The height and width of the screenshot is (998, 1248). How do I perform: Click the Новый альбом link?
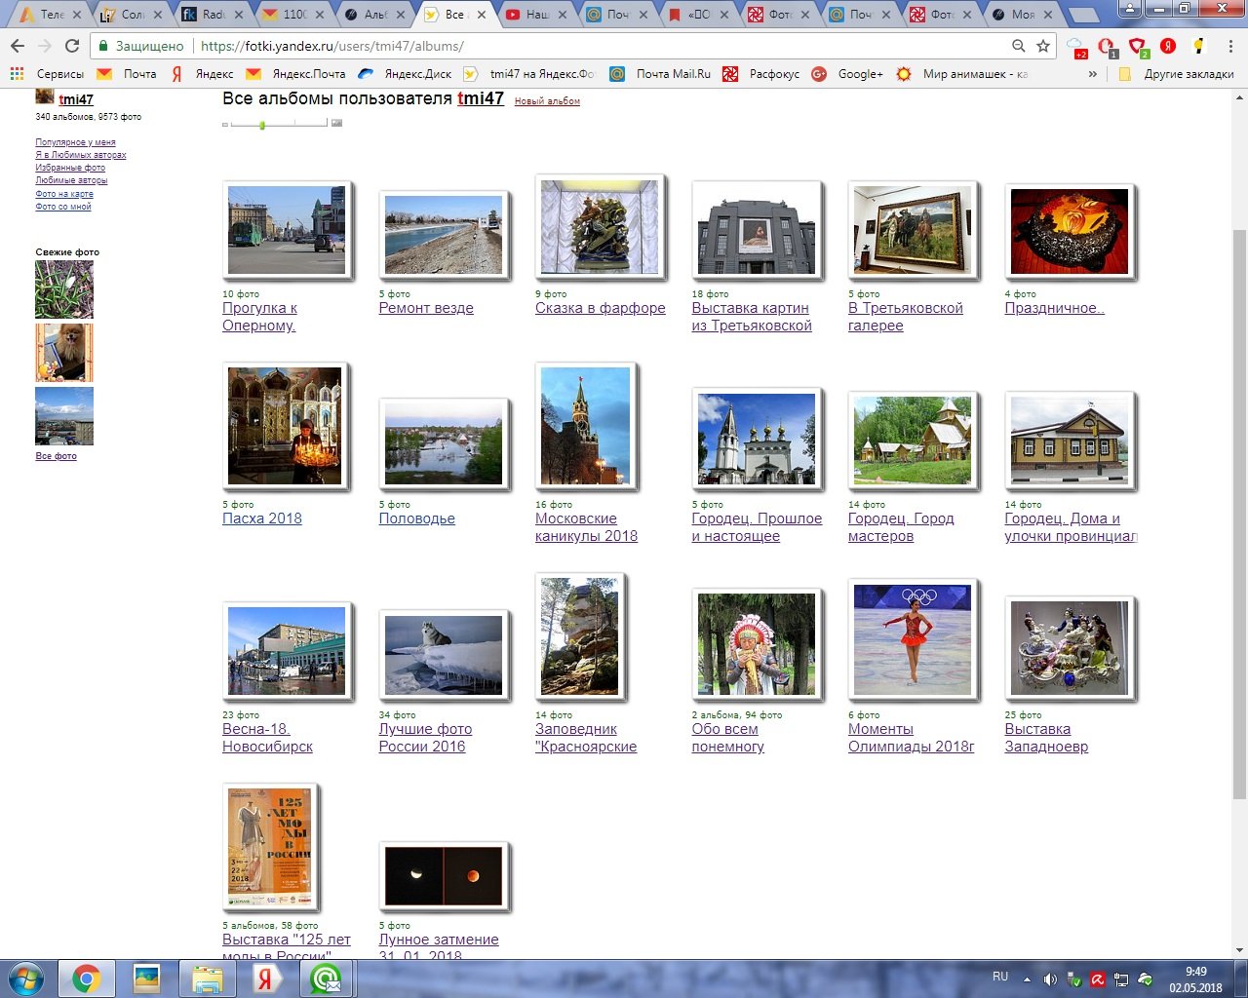[547, 101]
